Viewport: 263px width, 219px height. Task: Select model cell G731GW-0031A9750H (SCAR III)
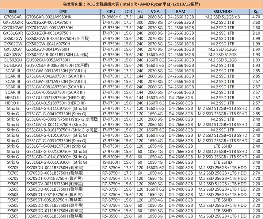63,71
